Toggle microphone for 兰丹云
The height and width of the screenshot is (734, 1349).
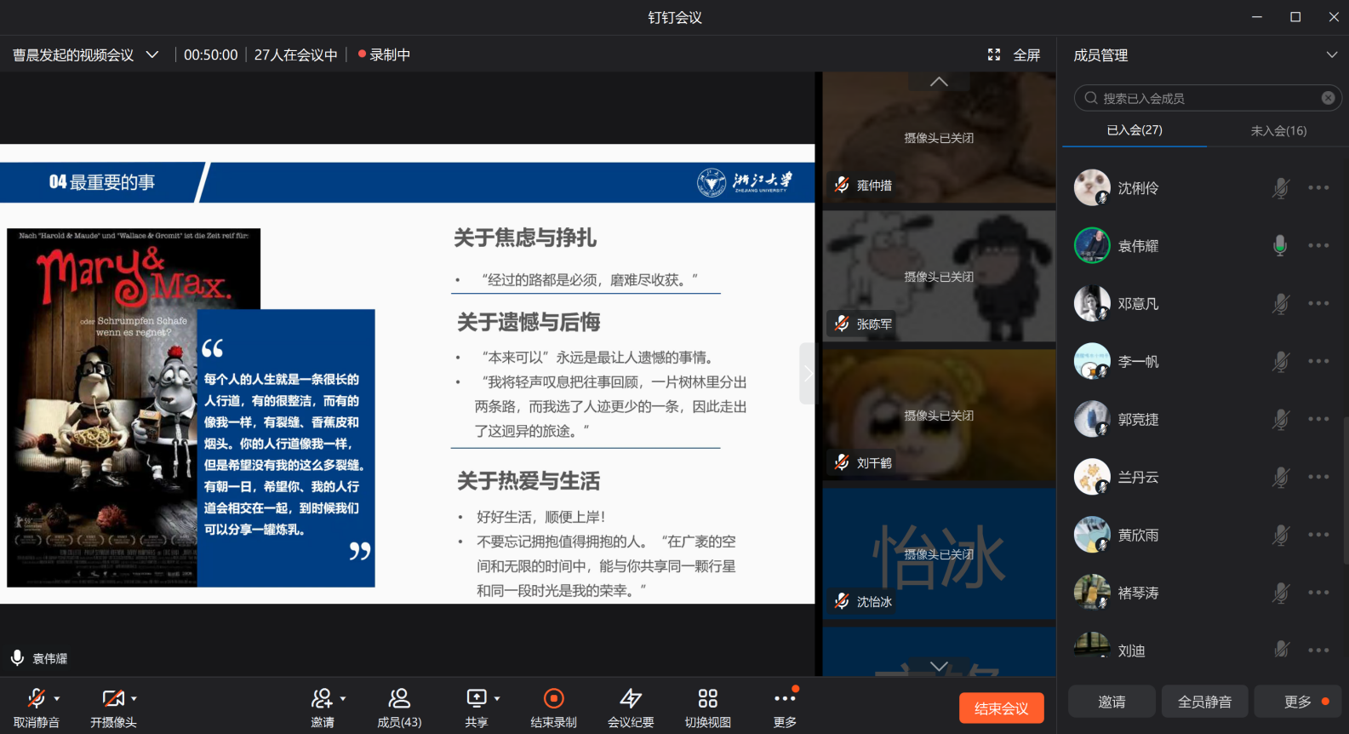click(x=1280, y=477)
